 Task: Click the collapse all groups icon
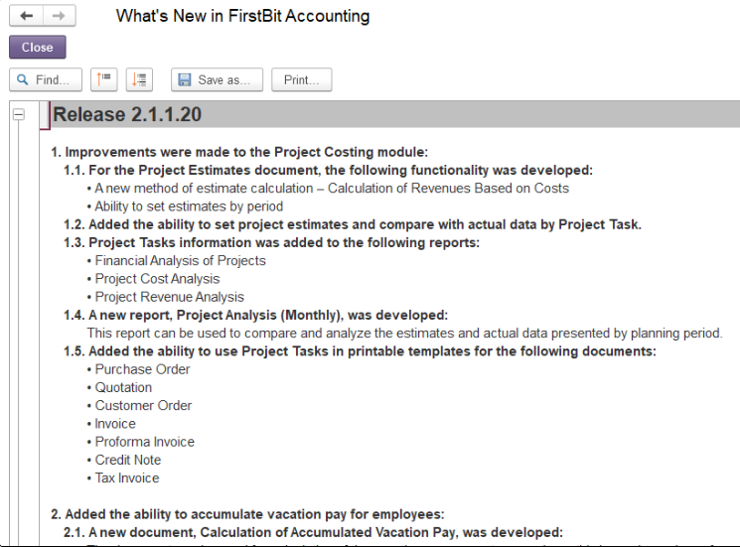(x=104, y=79)
